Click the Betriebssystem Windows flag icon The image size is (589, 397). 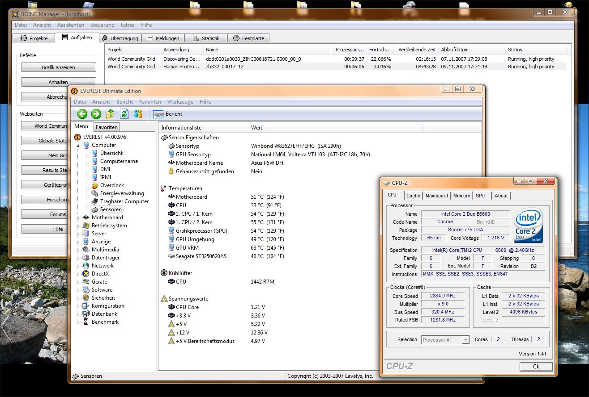(x=86, y=226)
